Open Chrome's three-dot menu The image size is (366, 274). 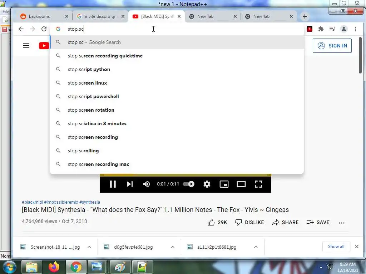point(355,29)
